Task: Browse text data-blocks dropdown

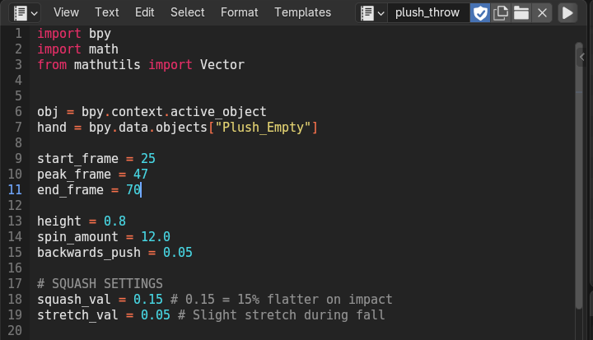Action: click(x=372, y=12)
